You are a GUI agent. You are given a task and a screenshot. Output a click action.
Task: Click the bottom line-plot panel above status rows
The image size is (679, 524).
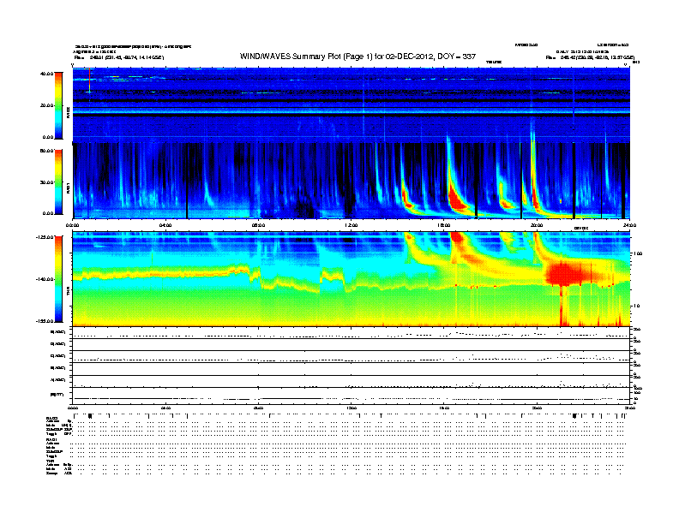click(x=351, y=396)
